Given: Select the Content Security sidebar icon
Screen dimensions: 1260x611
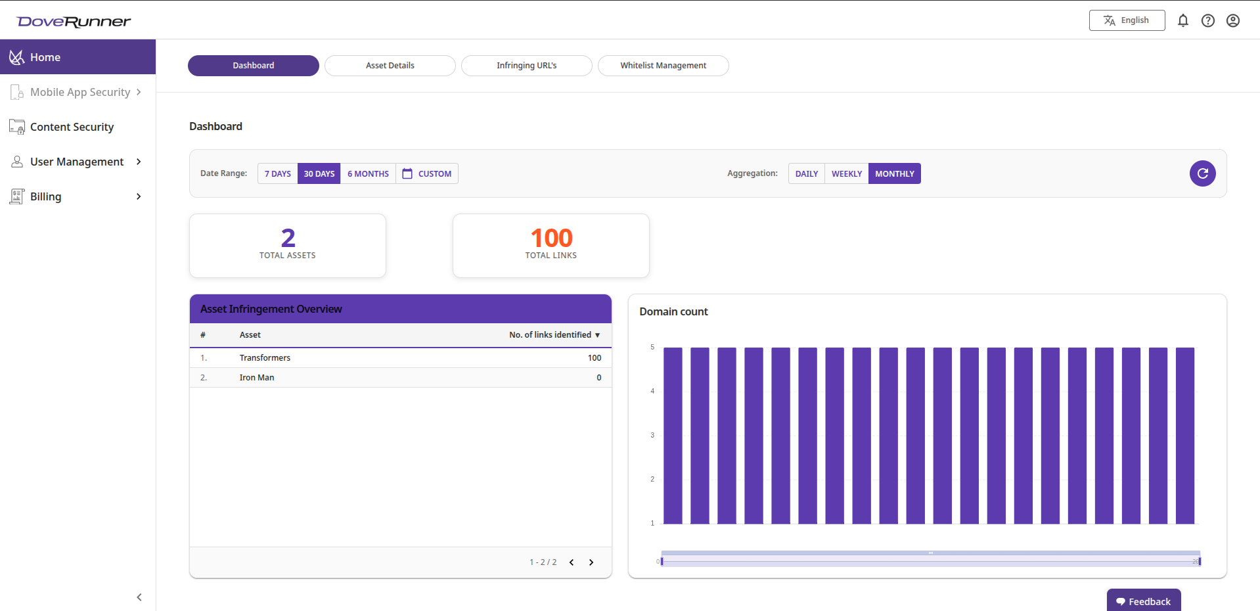Looking at the screenshot, I should [16, 126].
